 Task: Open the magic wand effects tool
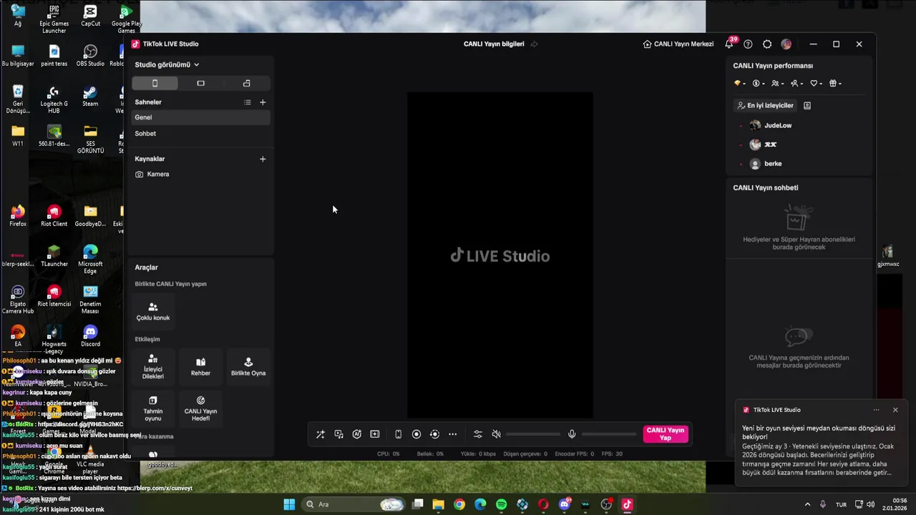pyautogui.click(x=321, y=434)
